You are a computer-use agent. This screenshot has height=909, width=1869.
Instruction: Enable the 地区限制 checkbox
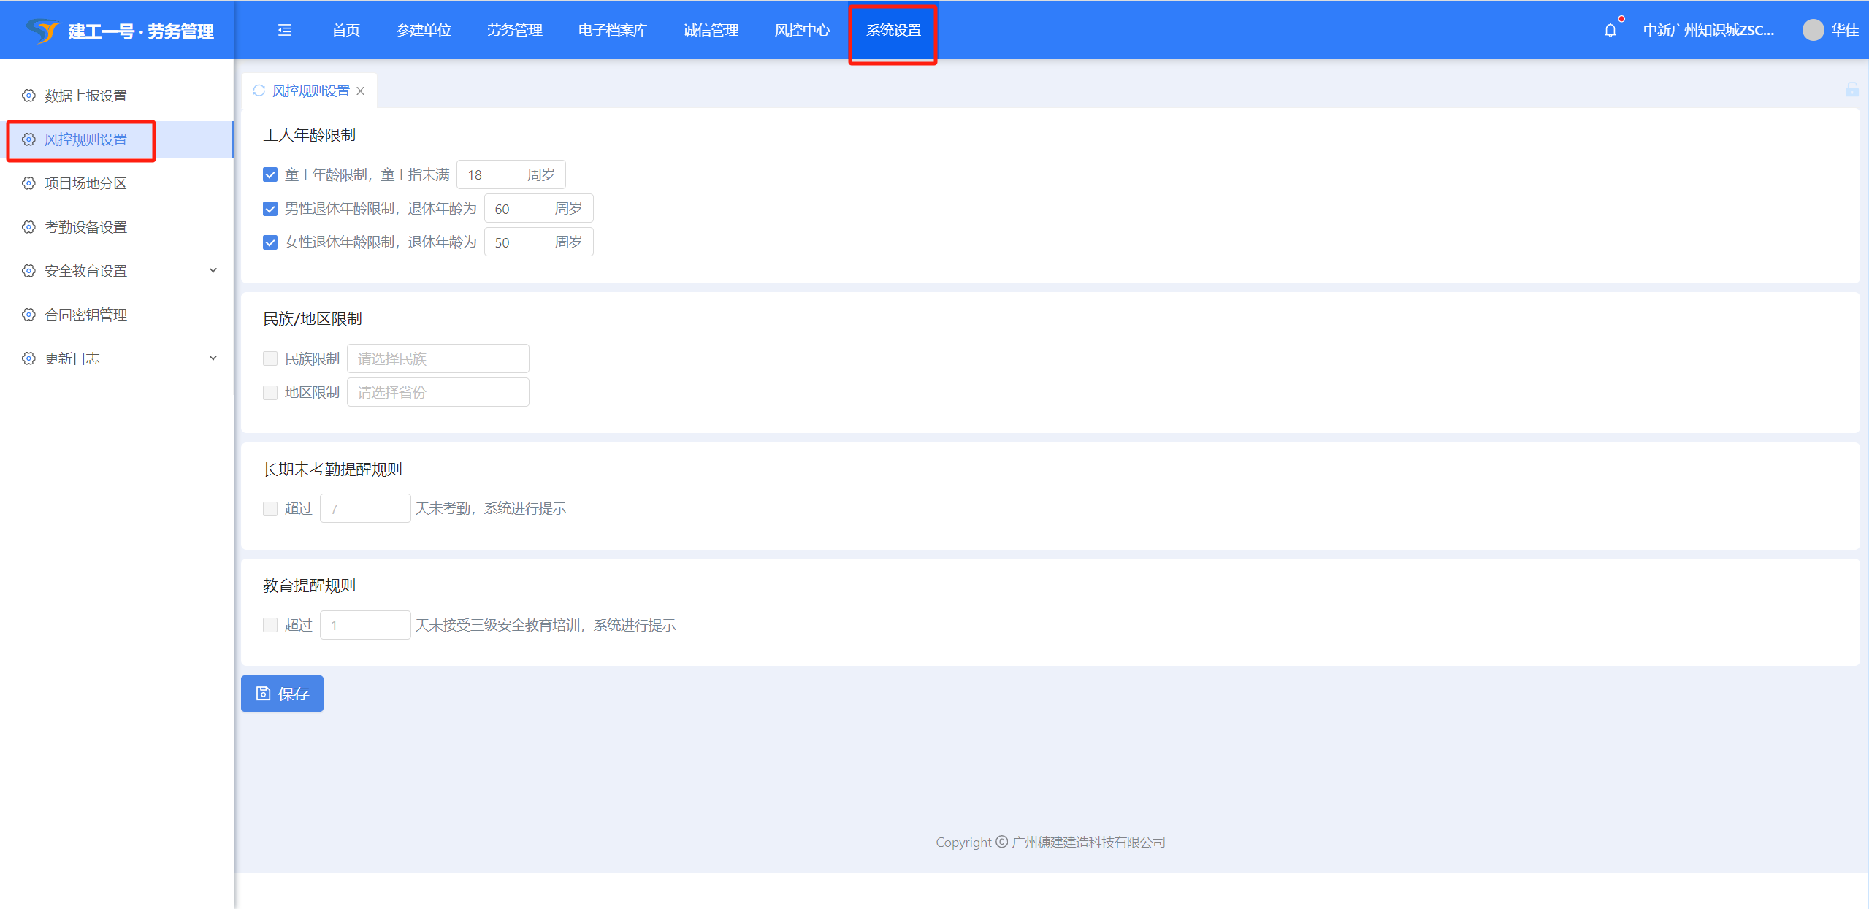click(x=270, y=392)
